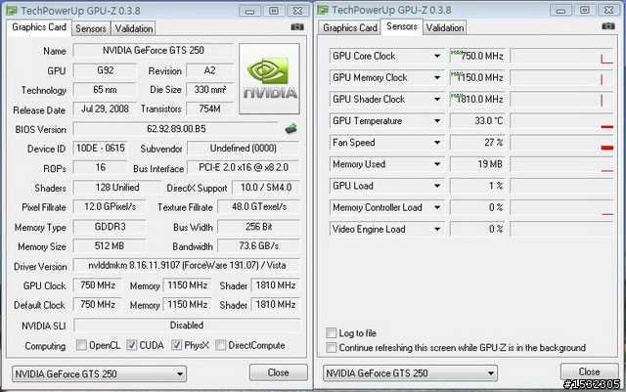Screen dimensions: 626x392
Task: Click the camera screenshot icon in Sensors window
Action: 608,26
